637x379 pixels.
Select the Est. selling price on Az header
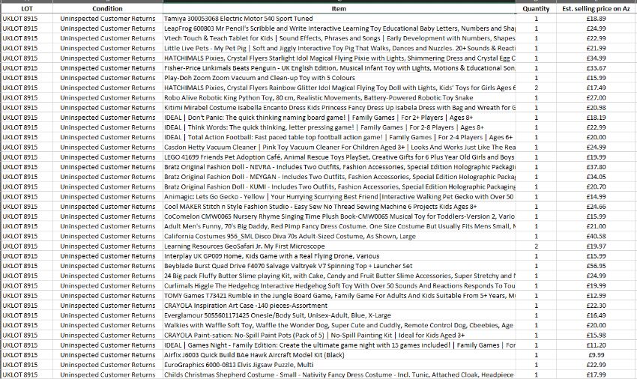coord(596,8)
